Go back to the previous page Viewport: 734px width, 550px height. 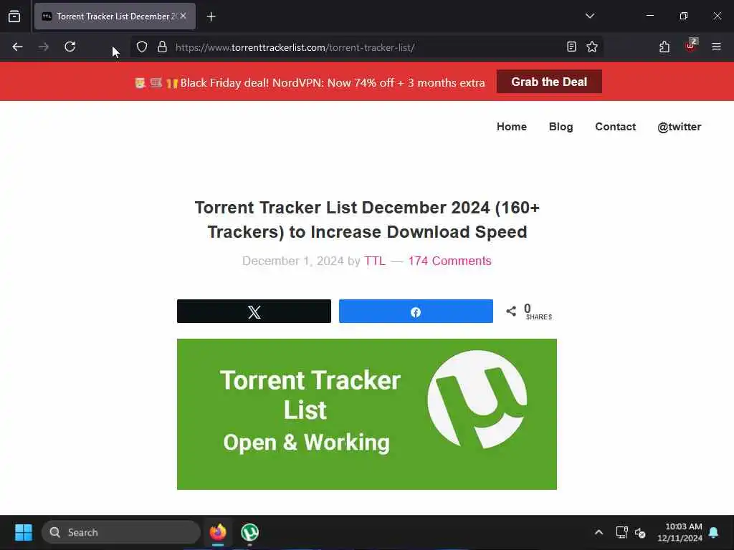17,47
